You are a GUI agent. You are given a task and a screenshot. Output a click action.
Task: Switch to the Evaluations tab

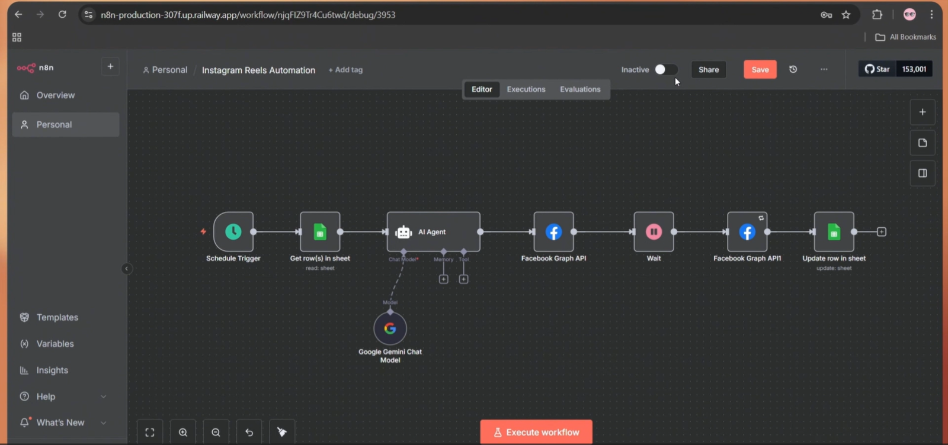coord(580,89)
